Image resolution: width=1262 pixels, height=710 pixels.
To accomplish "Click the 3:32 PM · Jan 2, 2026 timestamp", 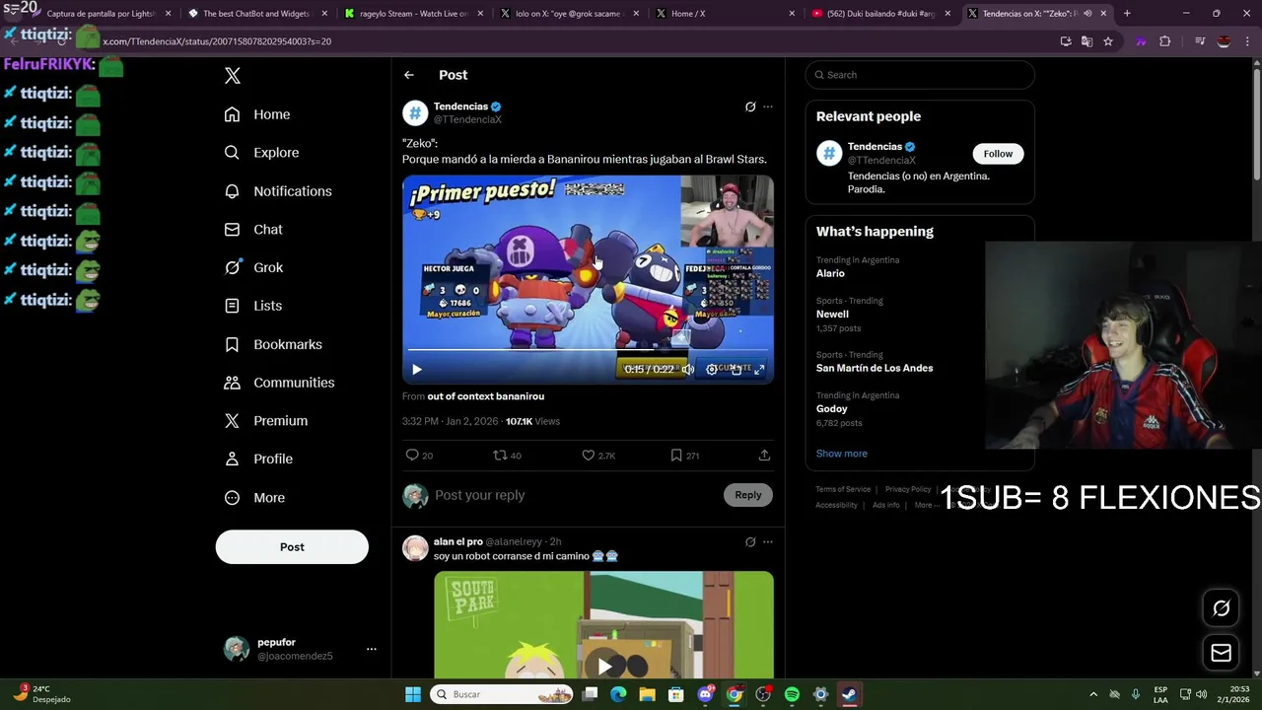I will tap(450, 421).
